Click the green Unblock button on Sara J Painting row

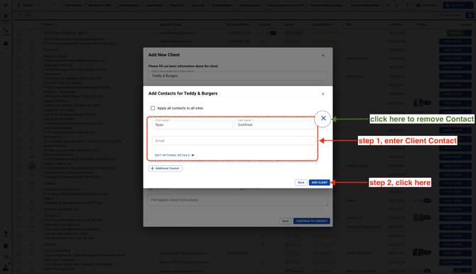point(455,33)
